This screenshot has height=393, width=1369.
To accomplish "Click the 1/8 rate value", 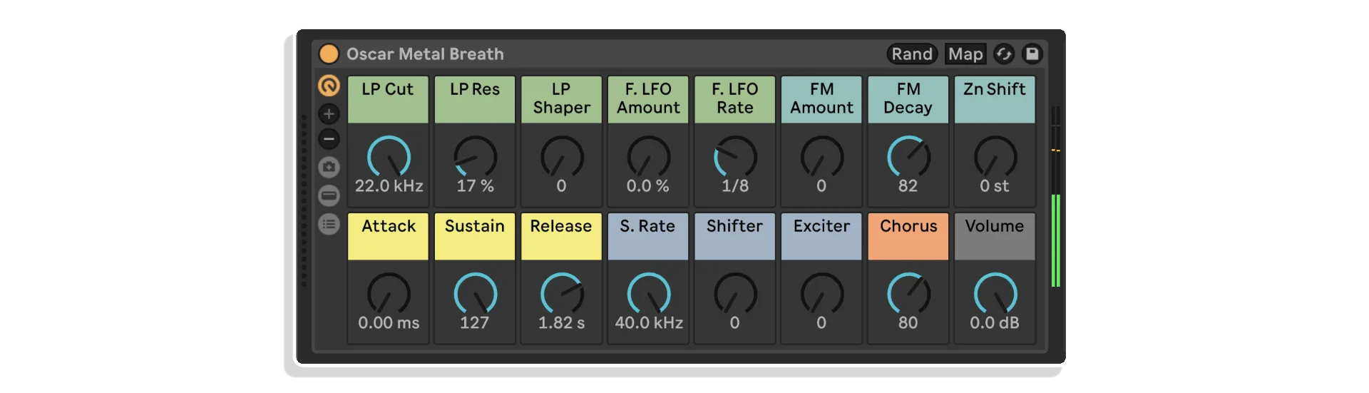I will click(x=735, y=186).
